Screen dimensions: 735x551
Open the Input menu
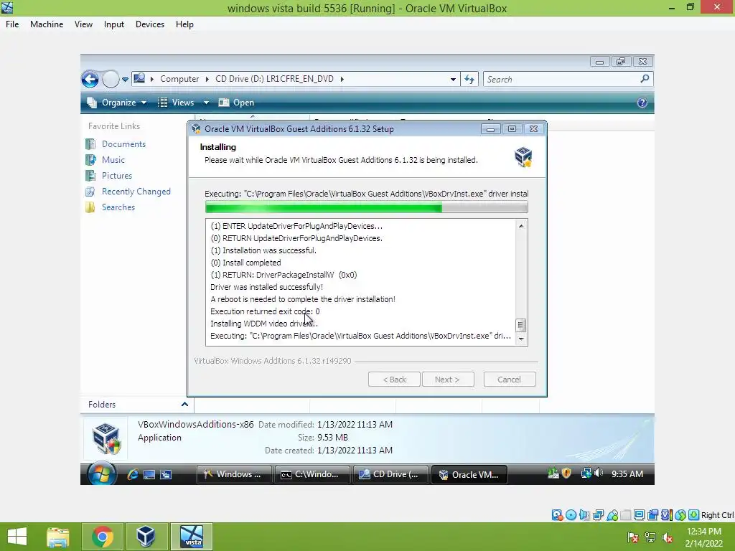(114, 24)
